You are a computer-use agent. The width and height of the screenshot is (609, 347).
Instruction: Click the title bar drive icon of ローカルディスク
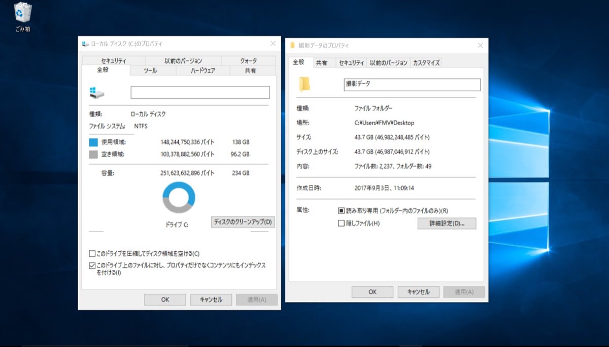pyautogui.click(x=85, y=44)
